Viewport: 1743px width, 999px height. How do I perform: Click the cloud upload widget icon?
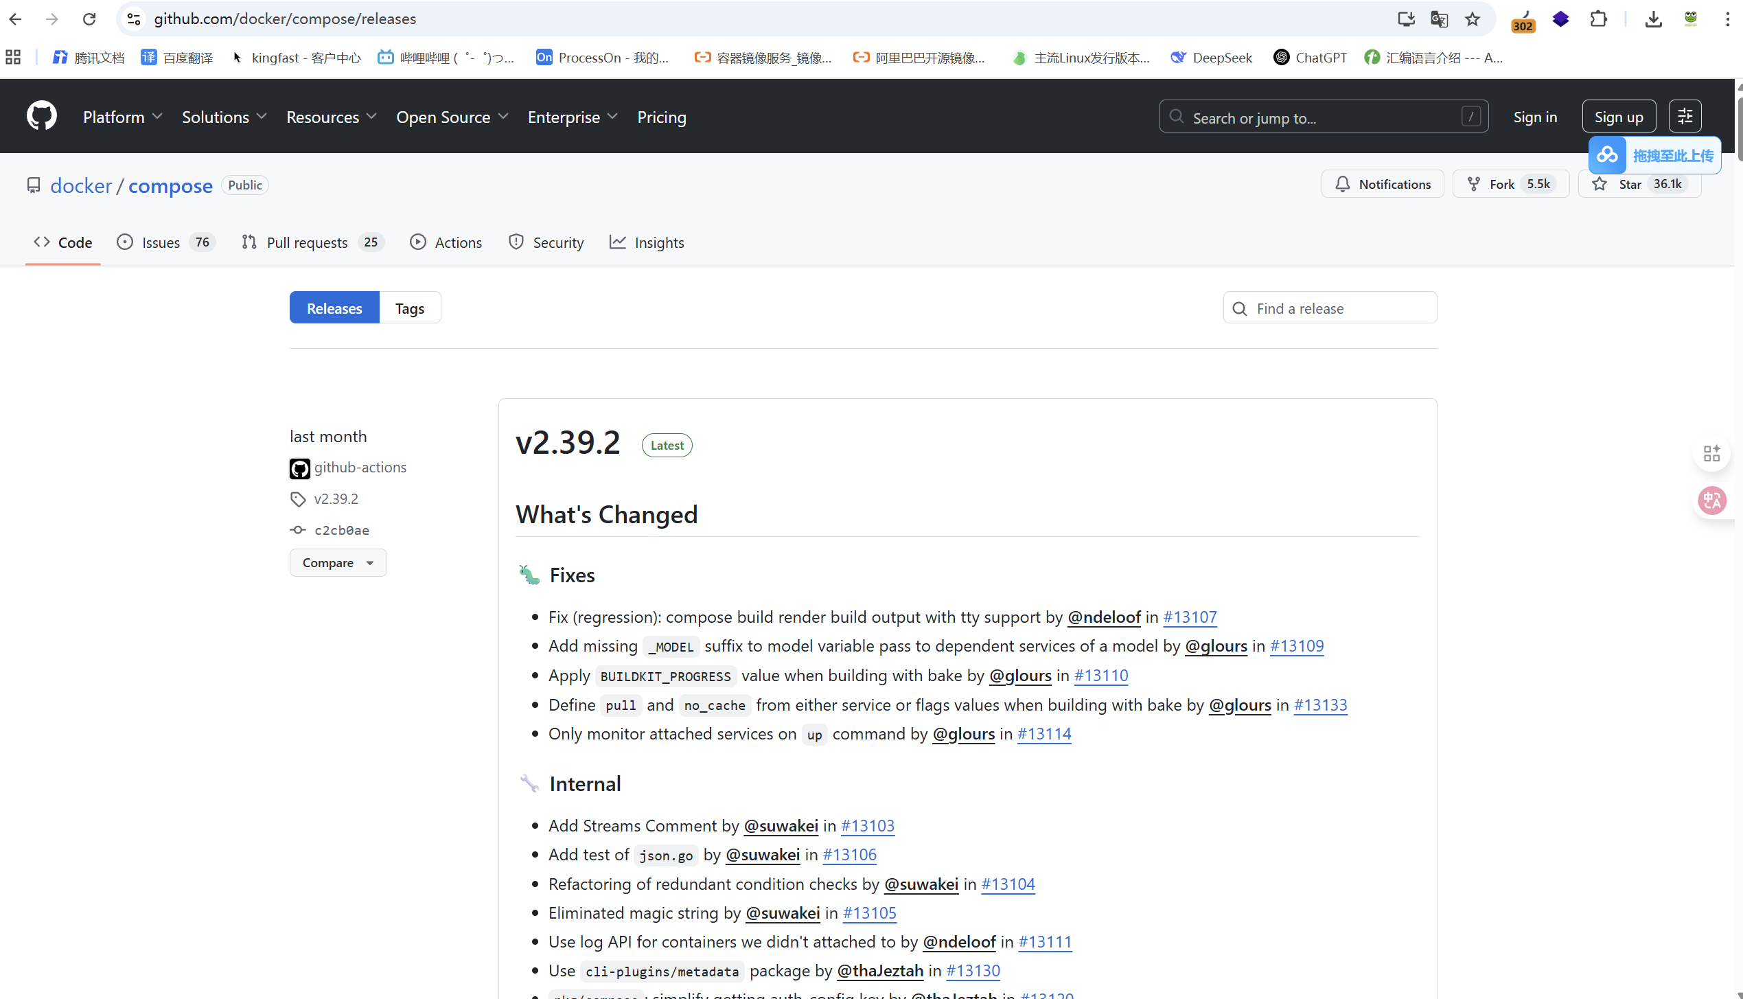click(x=1607, y=156)
